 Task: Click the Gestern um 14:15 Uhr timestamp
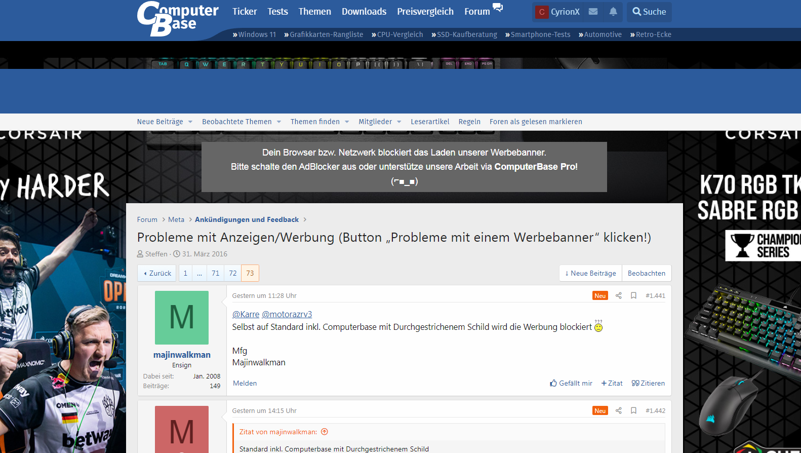click(x=264, y=410)
